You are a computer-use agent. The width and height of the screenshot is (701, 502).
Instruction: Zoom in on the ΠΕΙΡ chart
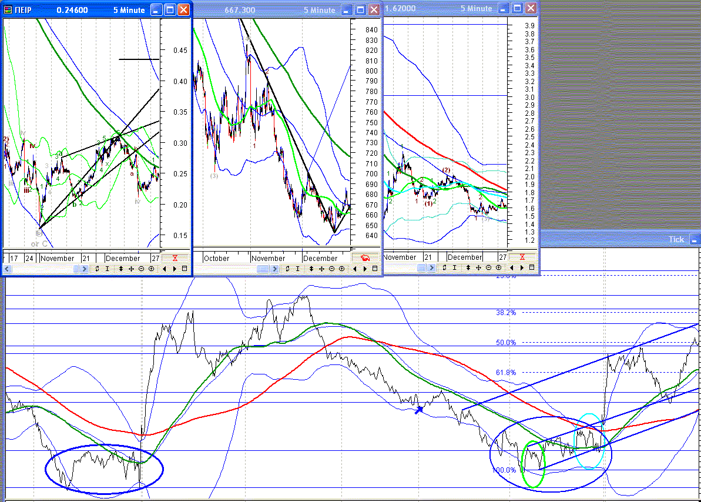[151, 269]
